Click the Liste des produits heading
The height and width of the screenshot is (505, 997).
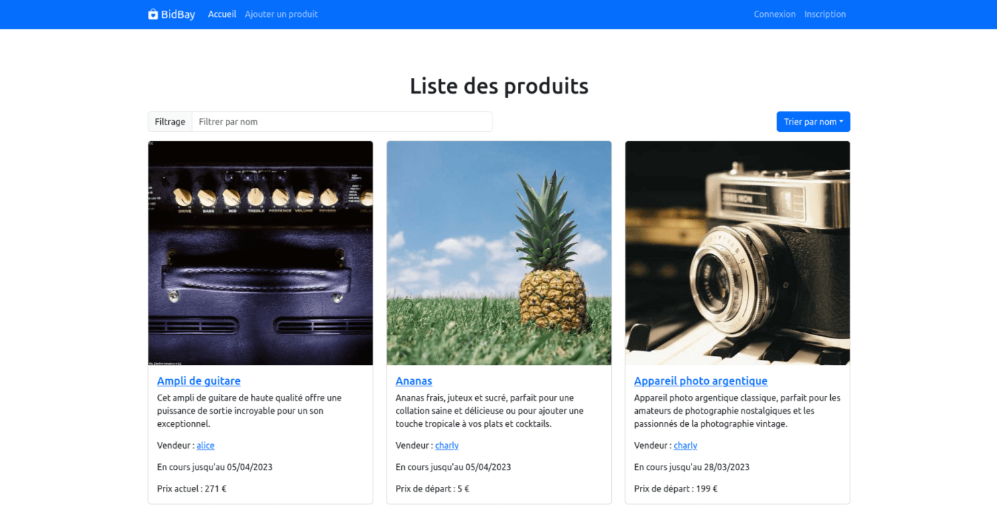[x=499, y=86]
